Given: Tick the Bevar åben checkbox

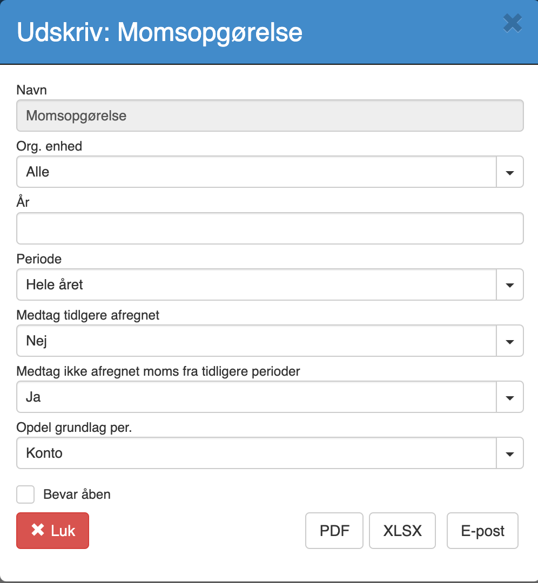Looking at the screenshot, I should click(25, 494).
